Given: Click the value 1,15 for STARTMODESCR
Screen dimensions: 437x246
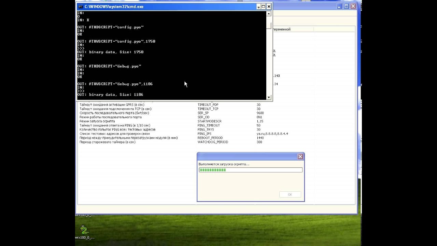Looking at the screenshot, I should click(x=259, y=121).
